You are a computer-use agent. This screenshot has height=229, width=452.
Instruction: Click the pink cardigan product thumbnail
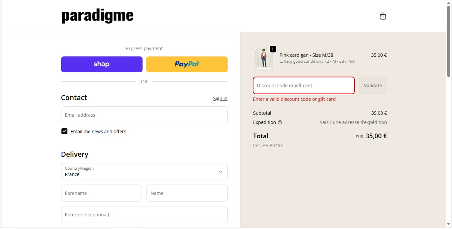point(264,58)
